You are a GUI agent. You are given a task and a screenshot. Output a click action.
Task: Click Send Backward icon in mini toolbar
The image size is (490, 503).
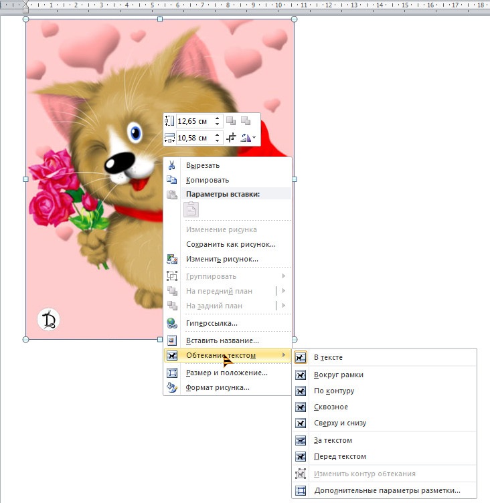coord(246,121)
